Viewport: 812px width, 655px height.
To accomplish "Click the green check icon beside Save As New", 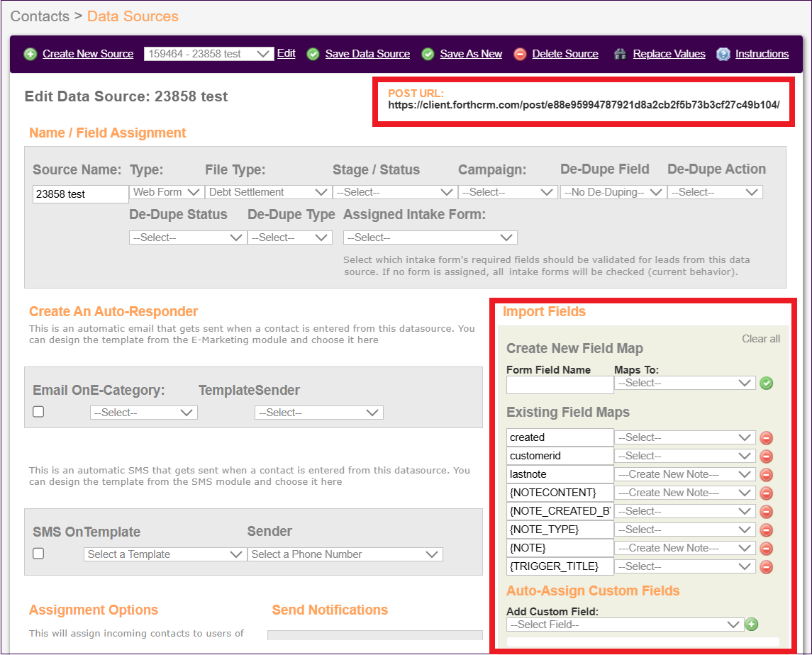I will point(428,55).
